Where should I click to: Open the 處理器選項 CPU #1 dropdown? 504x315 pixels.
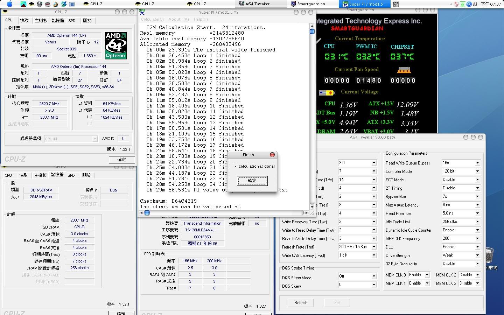click(71, 139)
